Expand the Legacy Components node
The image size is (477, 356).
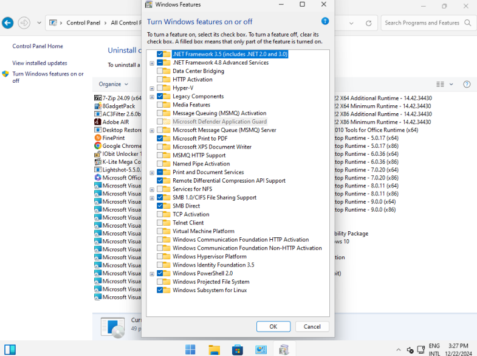pos(152,97)
